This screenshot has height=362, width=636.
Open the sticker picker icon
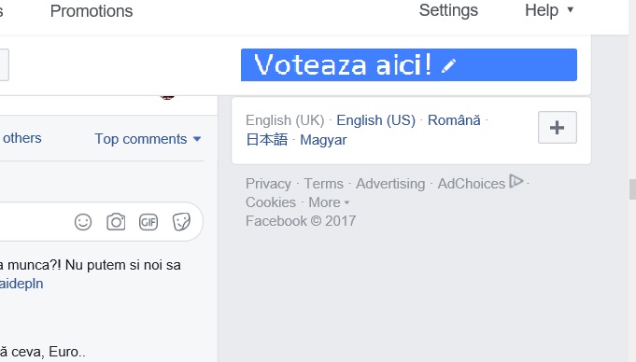point(181,222)
